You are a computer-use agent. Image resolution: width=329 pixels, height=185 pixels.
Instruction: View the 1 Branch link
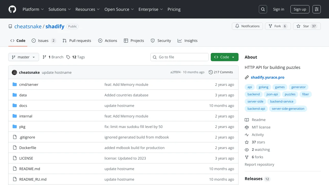tap(53, 57)
